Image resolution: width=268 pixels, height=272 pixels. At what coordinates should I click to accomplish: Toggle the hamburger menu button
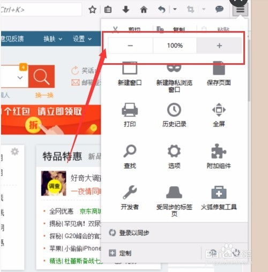point(240,9)
